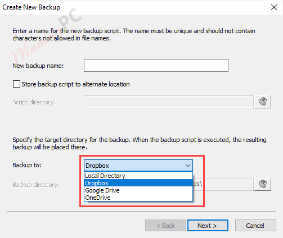Click the Backup directory path field
This screenshot has width=283, height=238.
pyautogui.click(x=223, y=184)
